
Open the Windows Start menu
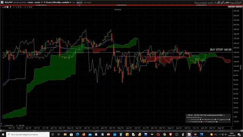3,134
